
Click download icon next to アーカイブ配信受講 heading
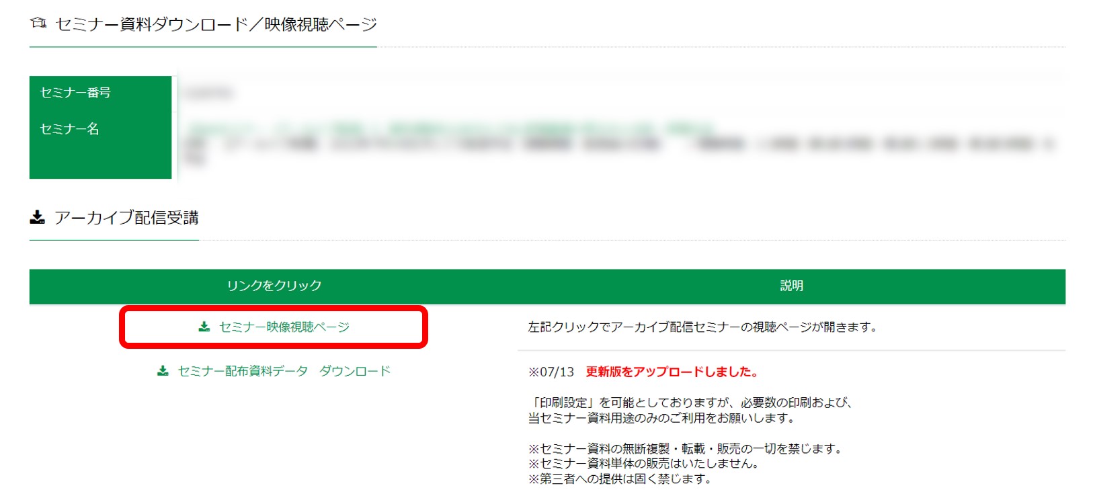point(38,217)
